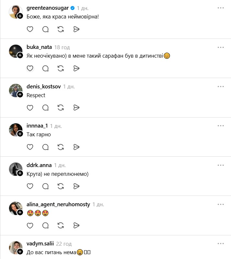
Task: Open greenteanosugar's profile via username
Action: pyautogui.click(x=47, y=8)
